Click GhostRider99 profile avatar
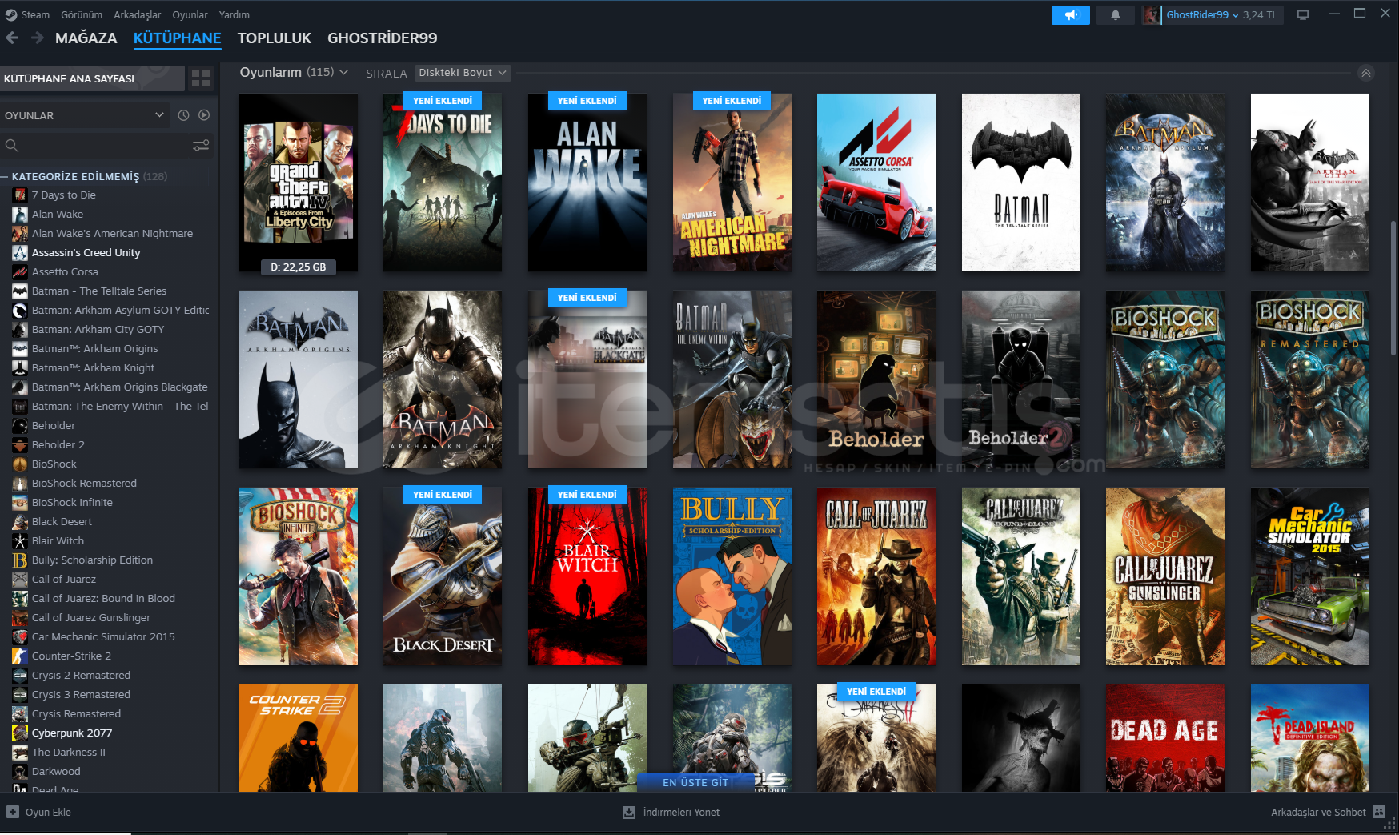 coord(1151,15)
